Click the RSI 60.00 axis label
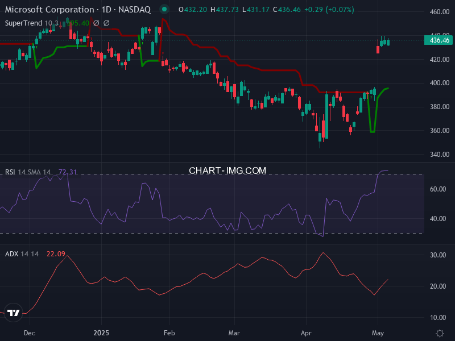 pos(438,189)
